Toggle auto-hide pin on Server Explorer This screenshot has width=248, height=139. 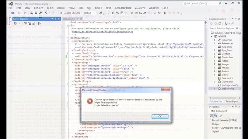pyautogui.click(x=55, y=19)
